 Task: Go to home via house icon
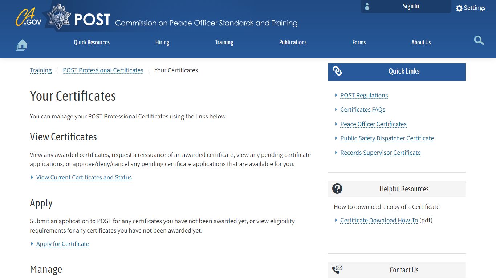[21, 45]
